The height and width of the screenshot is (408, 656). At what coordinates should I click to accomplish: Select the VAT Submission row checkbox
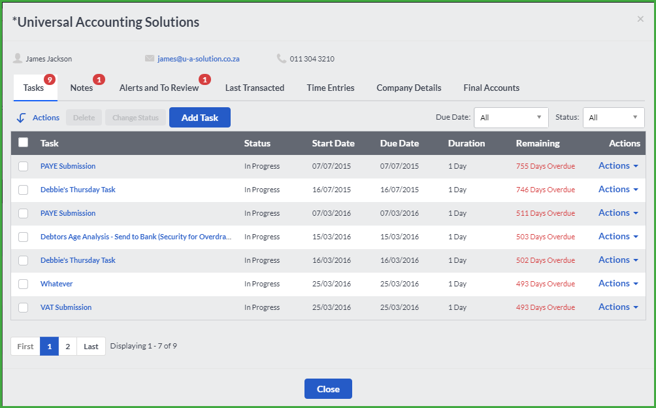click(24, 307)
